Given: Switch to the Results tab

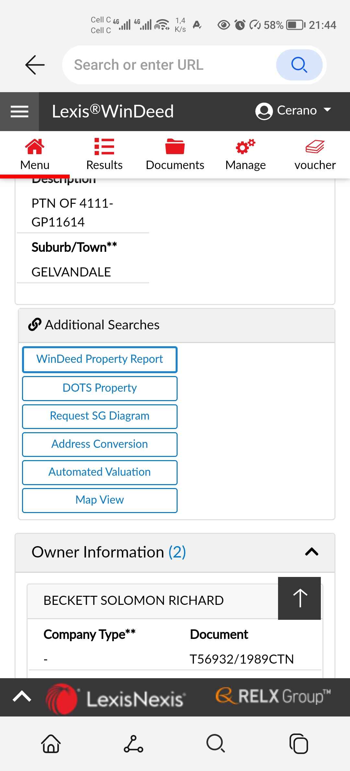Looking at the screenshot, I should point(104,154).
